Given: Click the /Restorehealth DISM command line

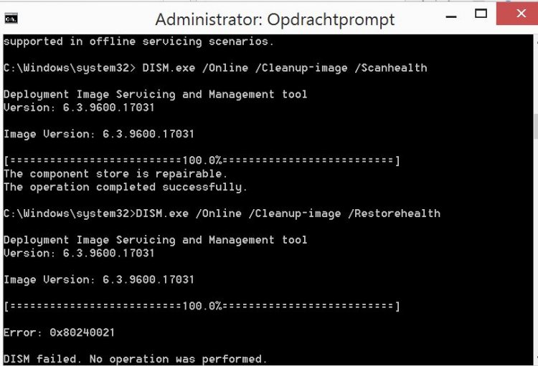Looking at the screenshot, I should pos(222,213).
